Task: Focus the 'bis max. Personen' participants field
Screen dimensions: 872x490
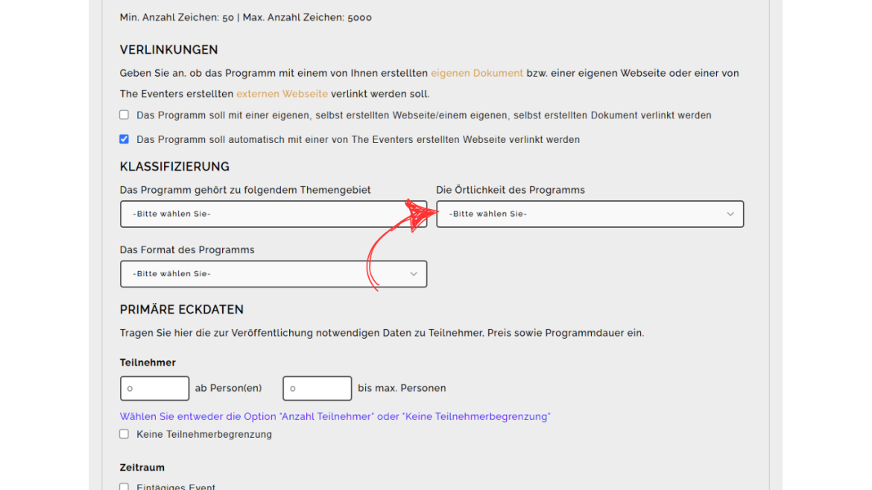Action: (317, 388)
